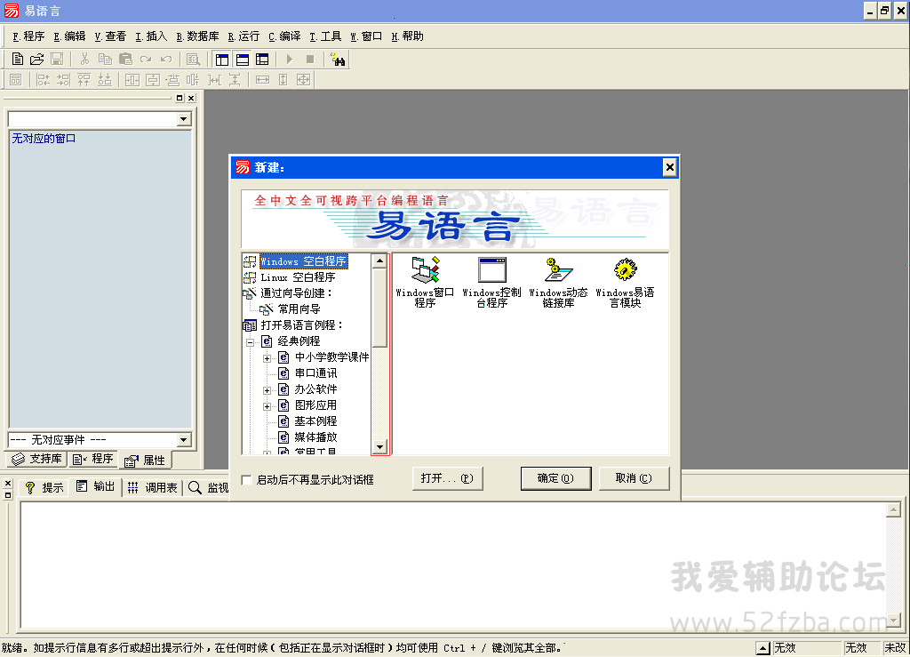Switch to the 程序 tab
Image resolution: width=910 pixels, height=657 pixels.
click(x=92, y=459)
